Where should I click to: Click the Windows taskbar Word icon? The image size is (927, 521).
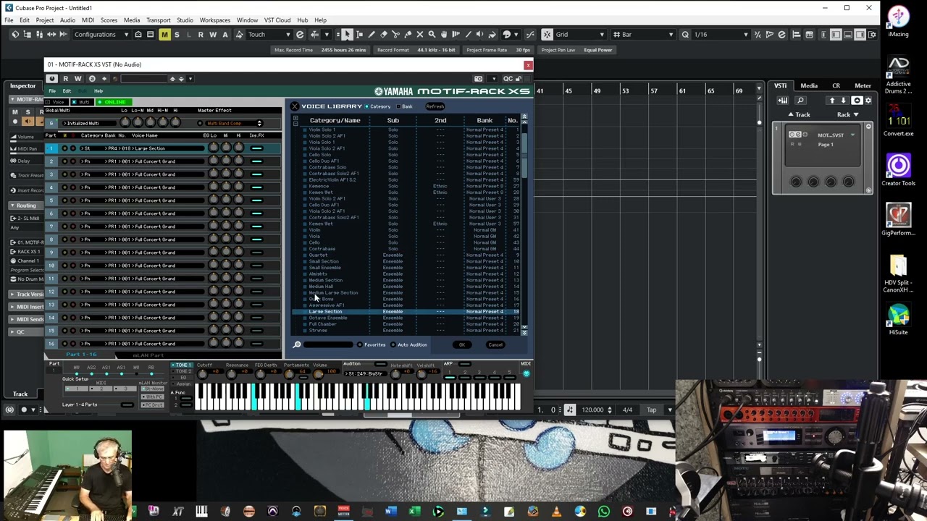(x=390, y=512)
